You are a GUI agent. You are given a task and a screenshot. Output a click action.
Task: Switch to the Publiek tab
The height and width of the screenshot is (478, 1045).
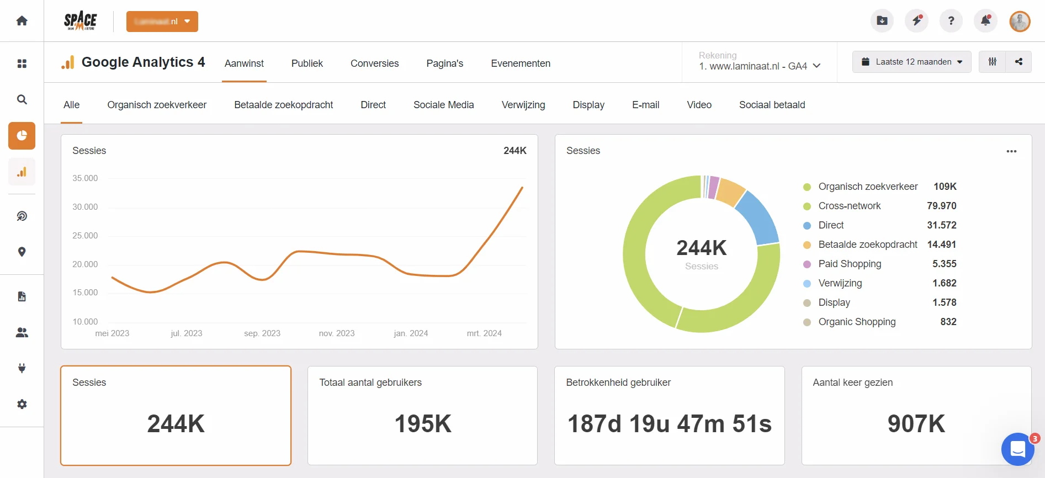point(307,63)
